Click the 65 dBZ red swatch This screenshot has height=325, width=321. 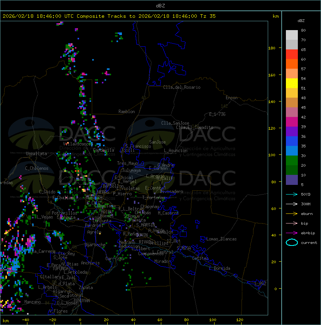click(292, 54)
